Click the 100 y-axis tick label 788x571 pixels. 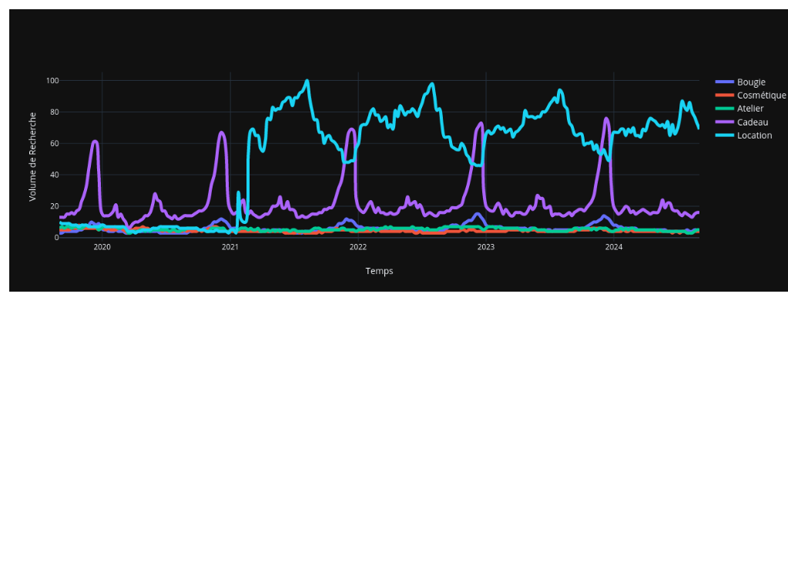tap(52, 81)
